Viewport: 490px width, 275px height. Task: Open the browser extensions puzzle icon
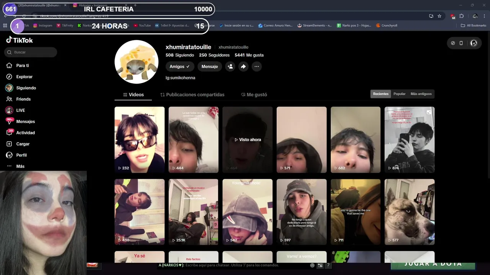(x=462, y=16)
